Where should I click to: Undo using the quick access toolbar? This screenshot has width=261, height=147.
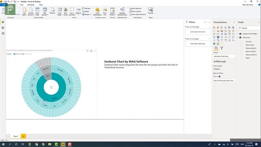[x=9, y=2]
